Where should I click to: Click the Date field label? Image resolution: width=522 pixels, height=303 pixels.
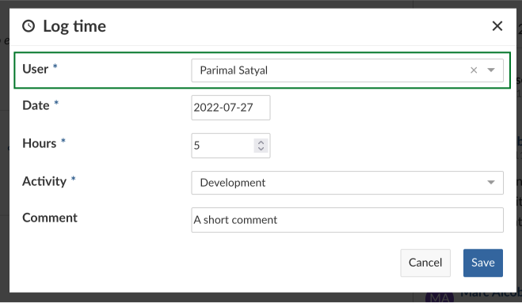(x=36, y=105)
